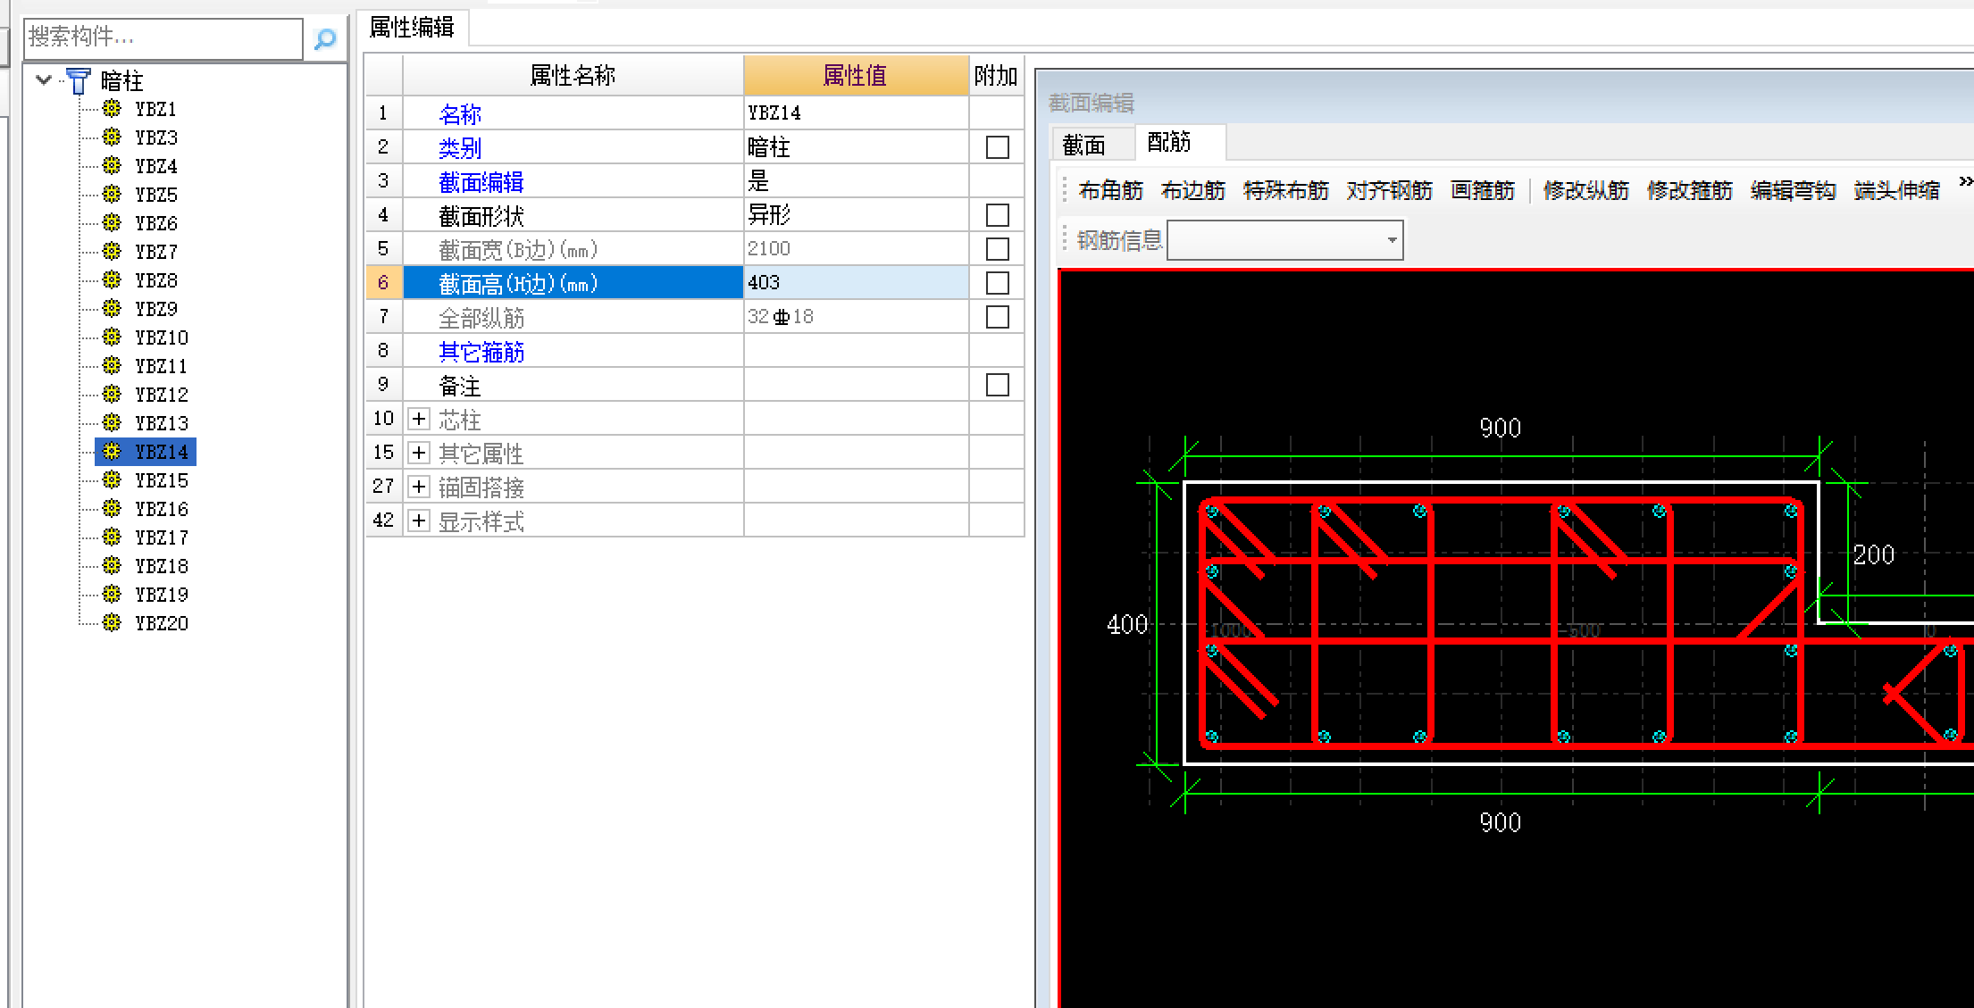The image size is (1974, 1008).
Task: Select the 属性编辑 tab
Action: coord(412,28)
